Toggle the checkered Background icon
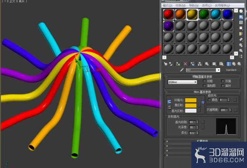The height and width of the screenshot is (168, 247). [x=241, y=22]
